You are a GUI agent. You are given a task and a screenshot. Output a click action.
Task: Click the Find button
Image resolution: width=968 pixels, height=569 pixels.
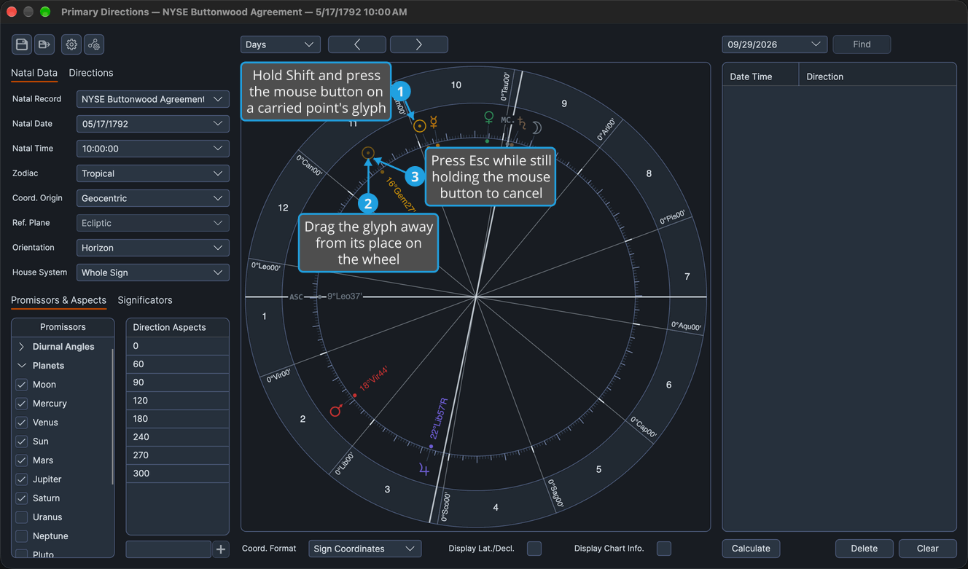[x=862, y=44]
